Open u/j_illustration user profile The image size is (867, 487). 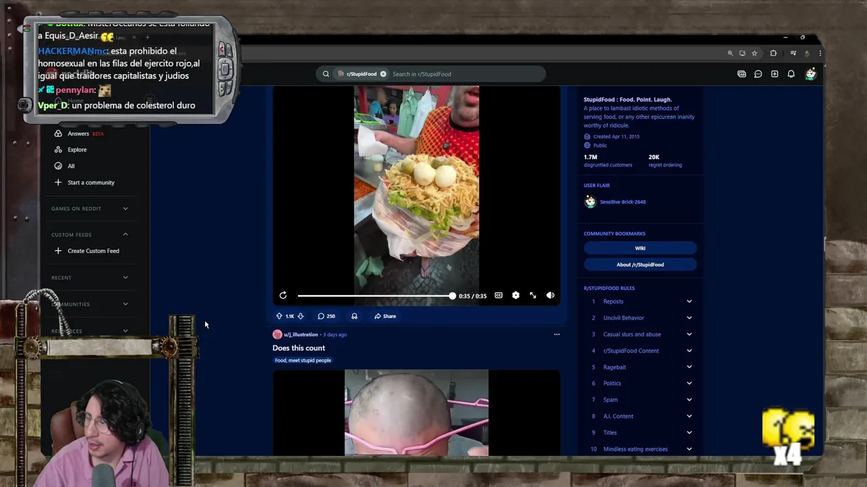(301, 334)
